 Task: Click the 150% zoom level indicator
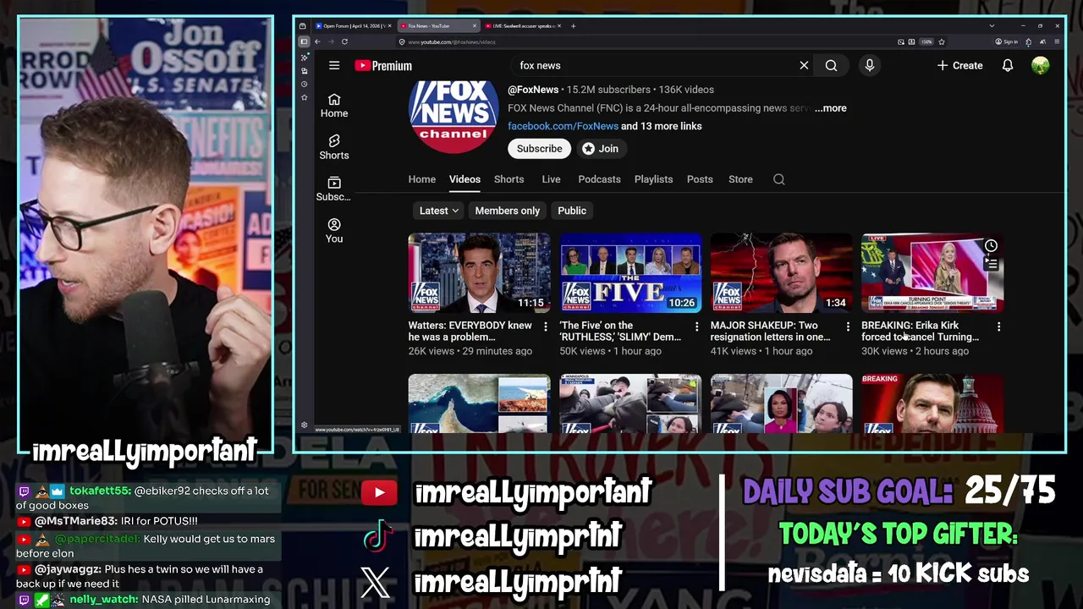(x=926, y=41)
